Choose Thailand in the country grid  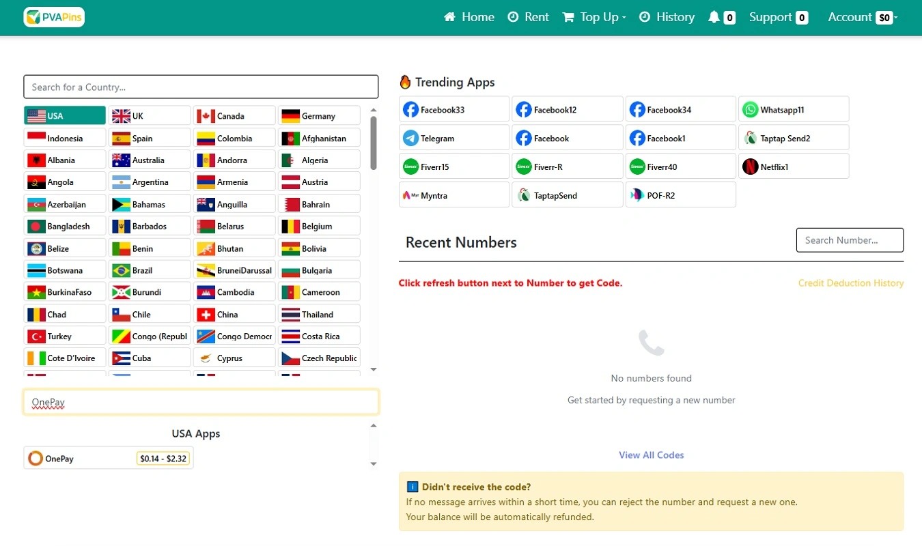319,314
